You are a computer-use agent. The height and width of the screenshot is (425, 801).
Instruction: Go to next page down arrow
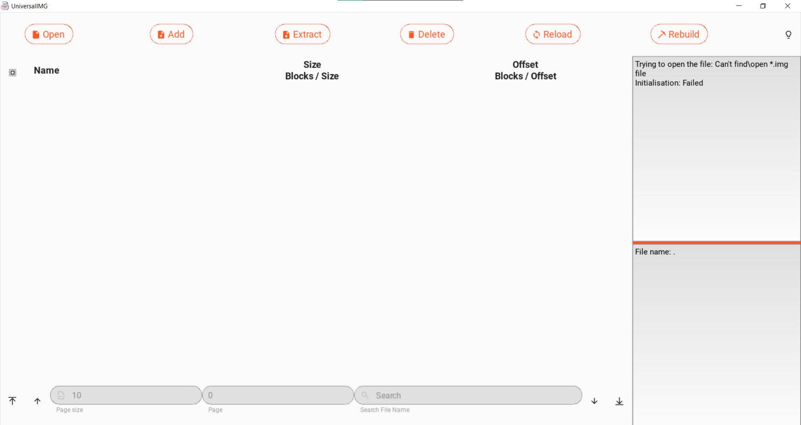[x=594, y=401]
